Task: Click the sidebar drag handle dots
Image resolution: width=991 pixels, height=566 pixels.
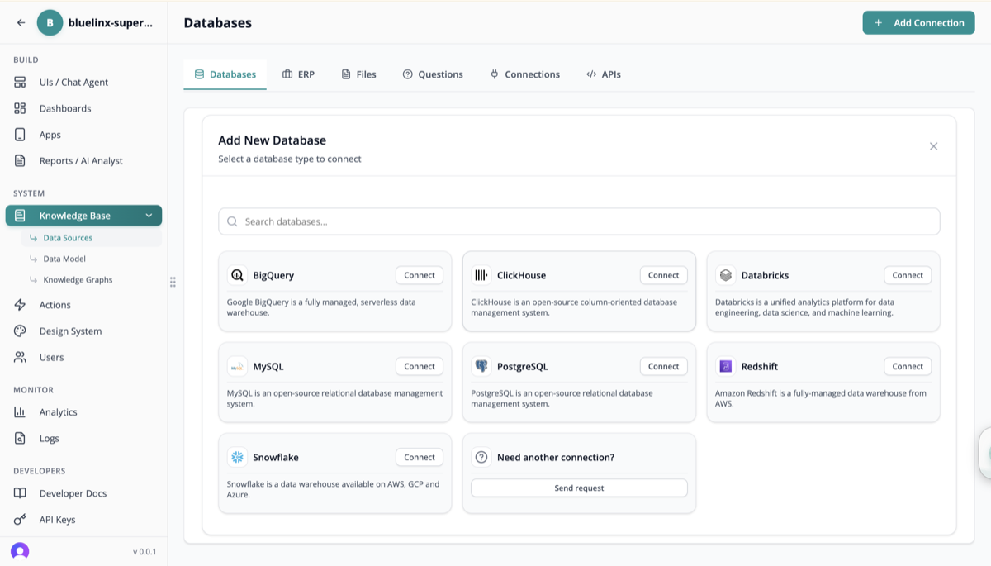Action: [173, 282]
